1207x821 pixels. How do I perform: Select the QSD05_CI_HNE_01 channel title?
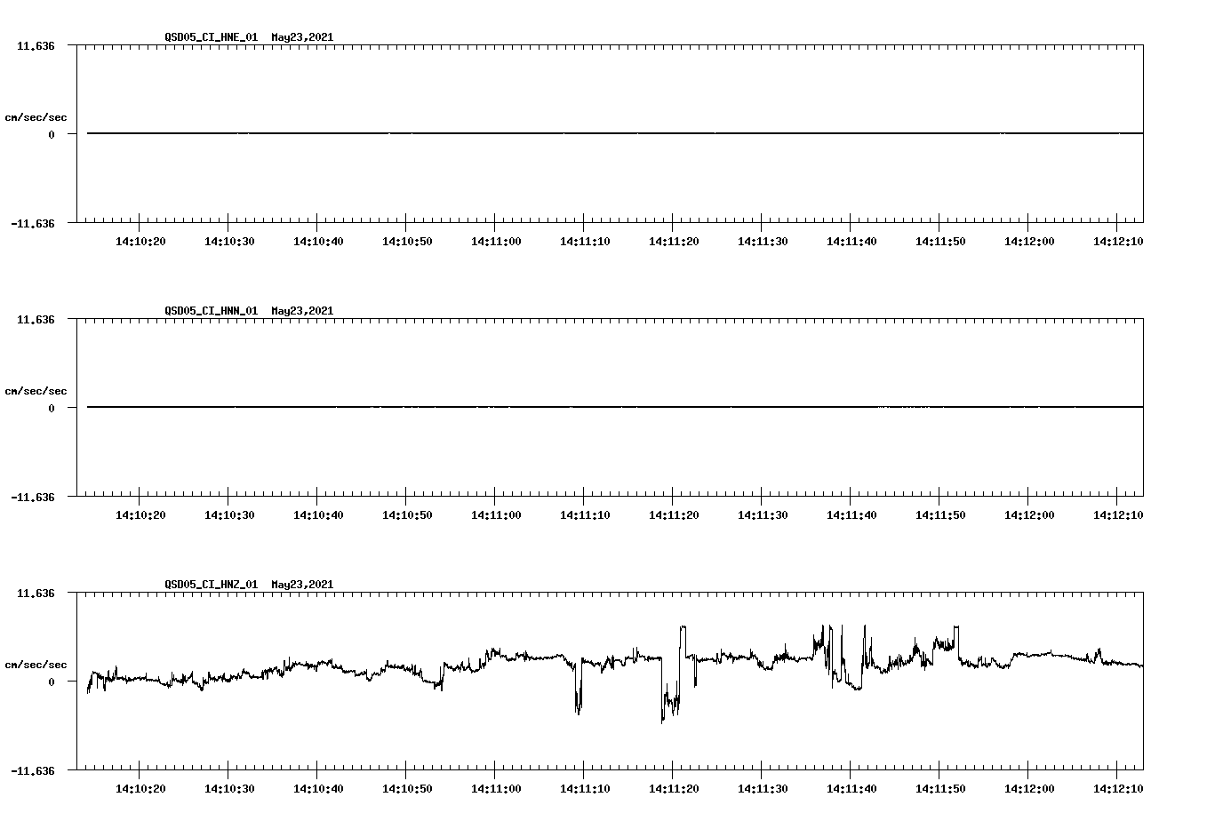click(x=212, y=38)
